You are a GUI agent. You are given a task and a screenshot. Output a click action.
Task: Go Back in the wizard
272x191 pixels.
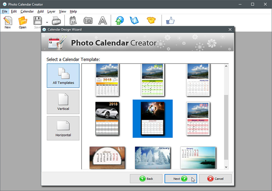tap(146, 179)
